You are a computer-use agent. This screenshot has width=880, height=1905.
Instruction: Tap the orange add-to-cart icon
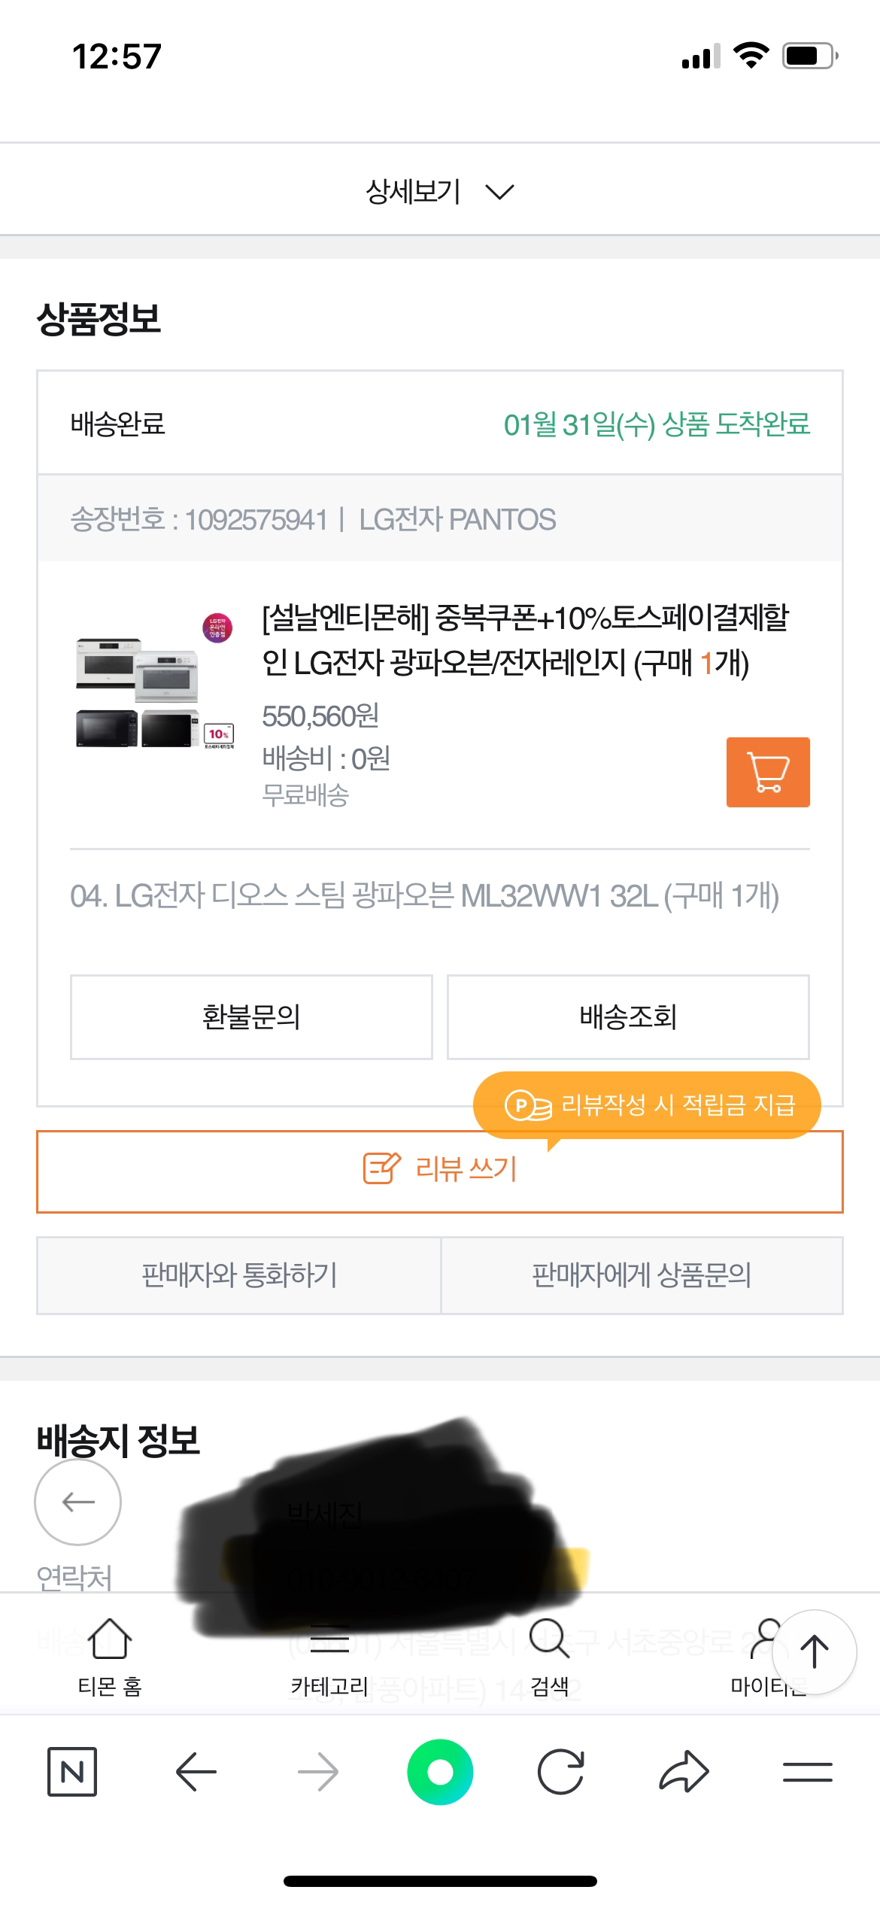[767, 772]
